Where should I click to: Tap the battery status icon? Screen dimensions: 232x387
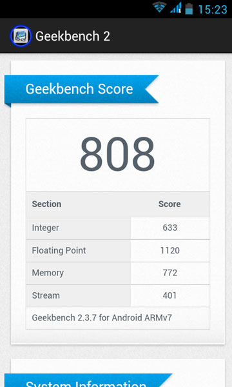189,8
